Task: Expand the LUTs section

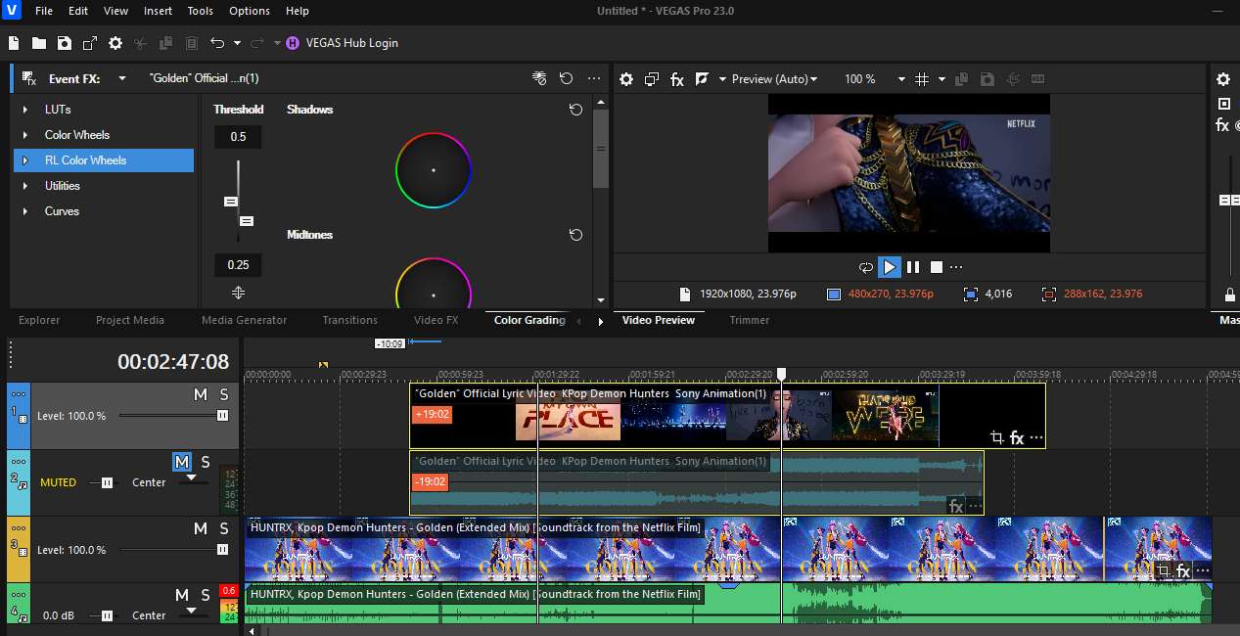Action: coord(25,110)
